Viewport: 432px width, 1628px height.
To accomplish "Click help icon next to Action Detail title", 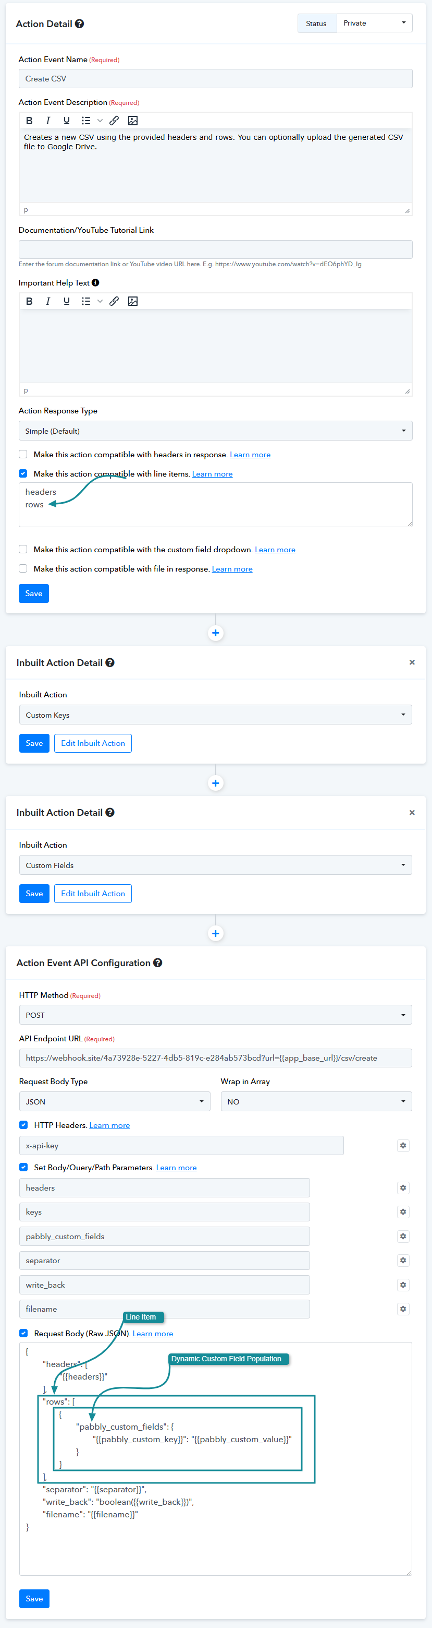I will [x=79, y=24].
